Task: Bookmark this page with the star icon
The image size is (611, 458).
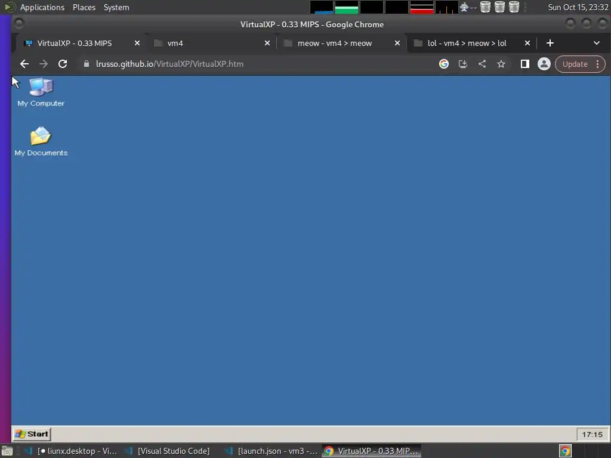Action: (x=501, y=64)
